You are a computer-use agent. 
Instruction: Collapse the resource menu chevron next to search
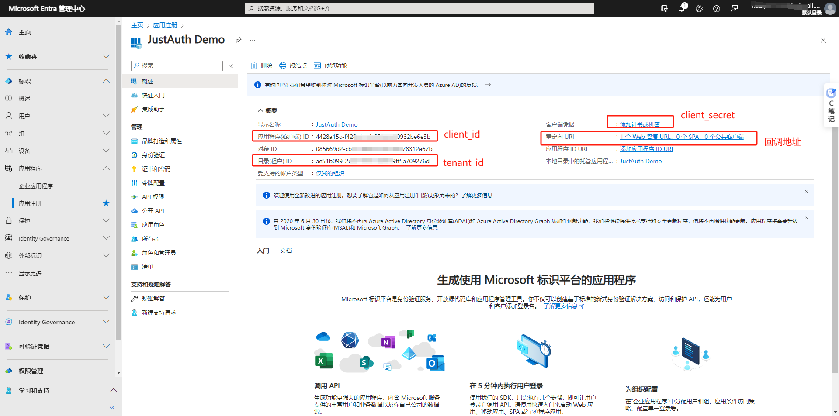point(231,66)
